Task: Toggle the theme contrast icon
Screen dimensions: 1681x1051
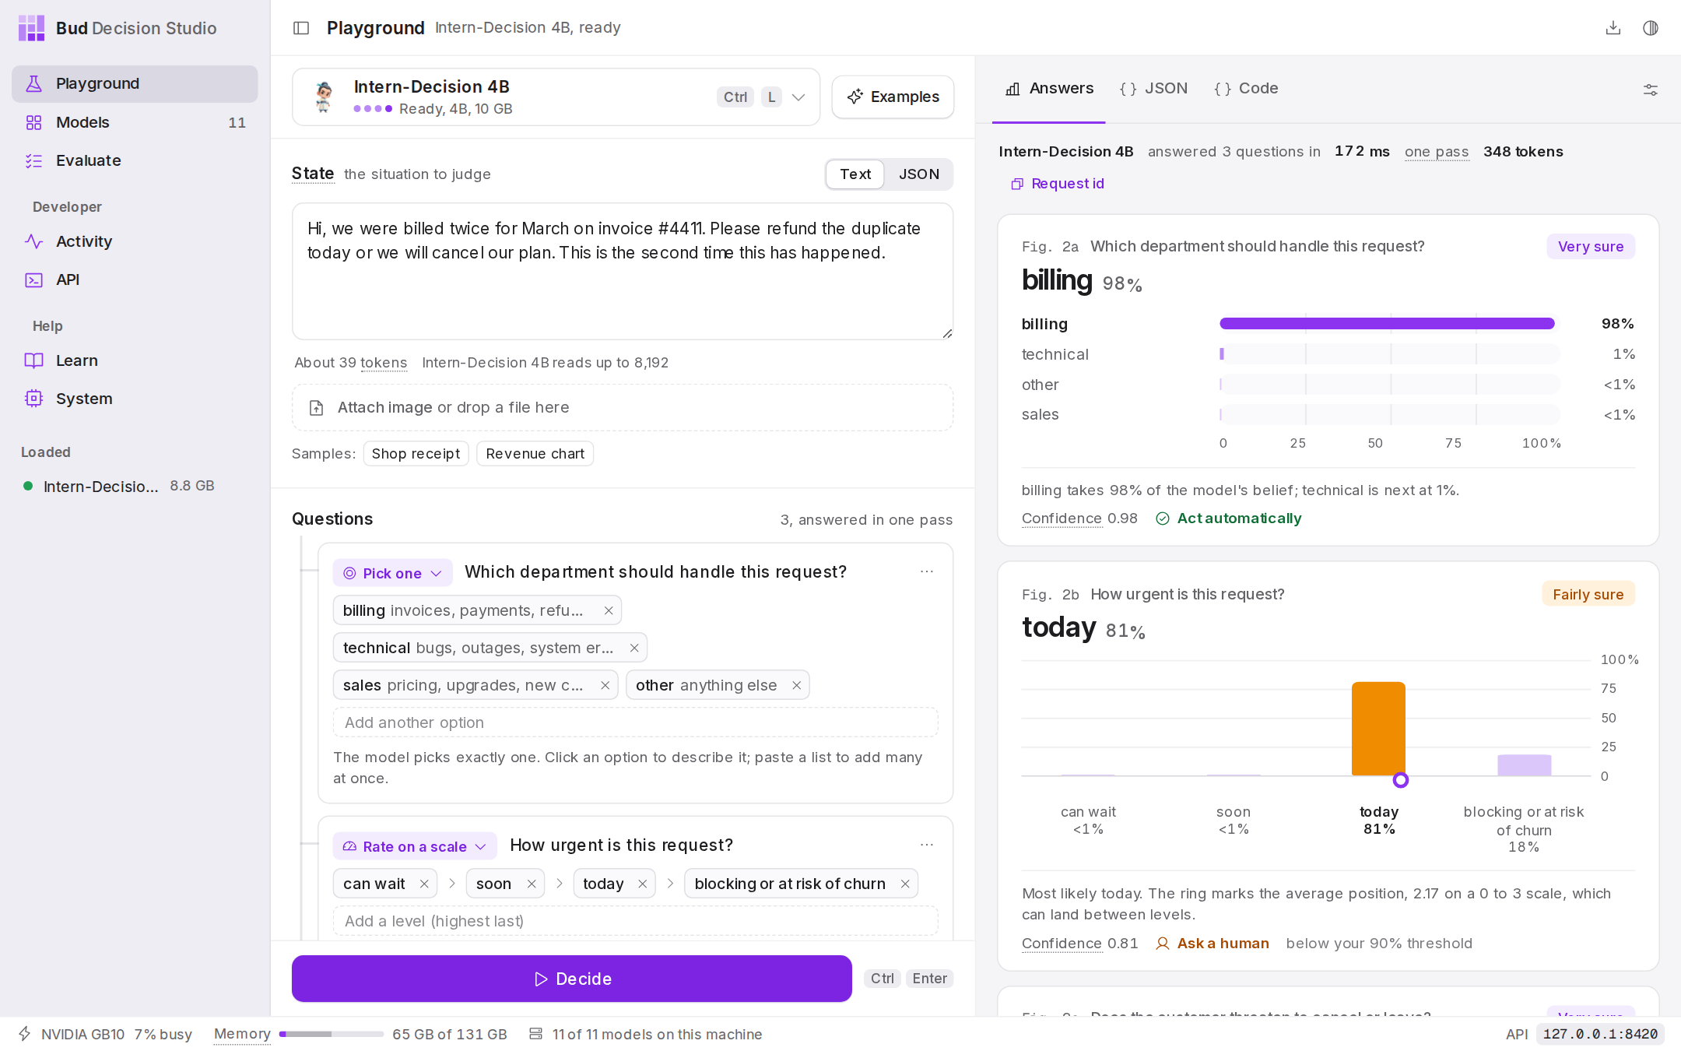Action: (x=1651, y=28)
